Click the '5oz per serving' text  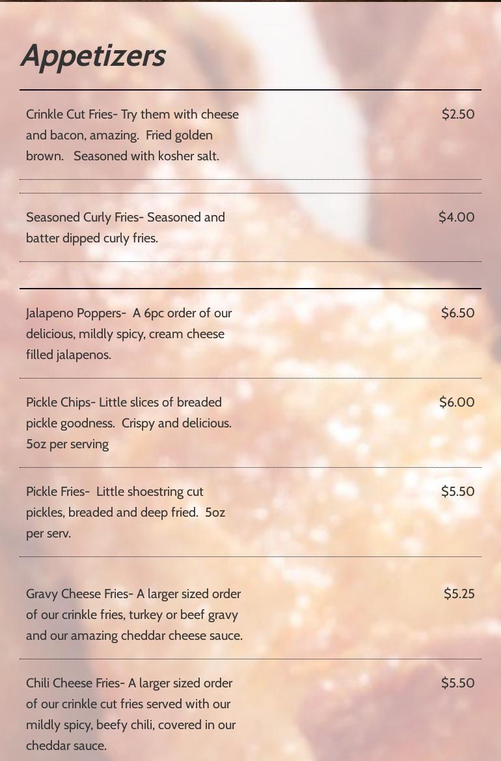[68, 444]
